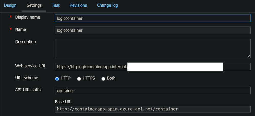Open the Revisions tab
Viewport: 255px width, 116px height.
(x=78, y=5)
